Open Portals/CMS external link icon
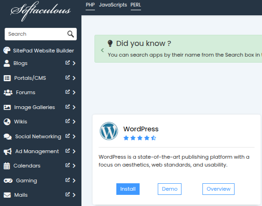Image resolution: width=262 pixels, height=206 pixels. [67, 77]
